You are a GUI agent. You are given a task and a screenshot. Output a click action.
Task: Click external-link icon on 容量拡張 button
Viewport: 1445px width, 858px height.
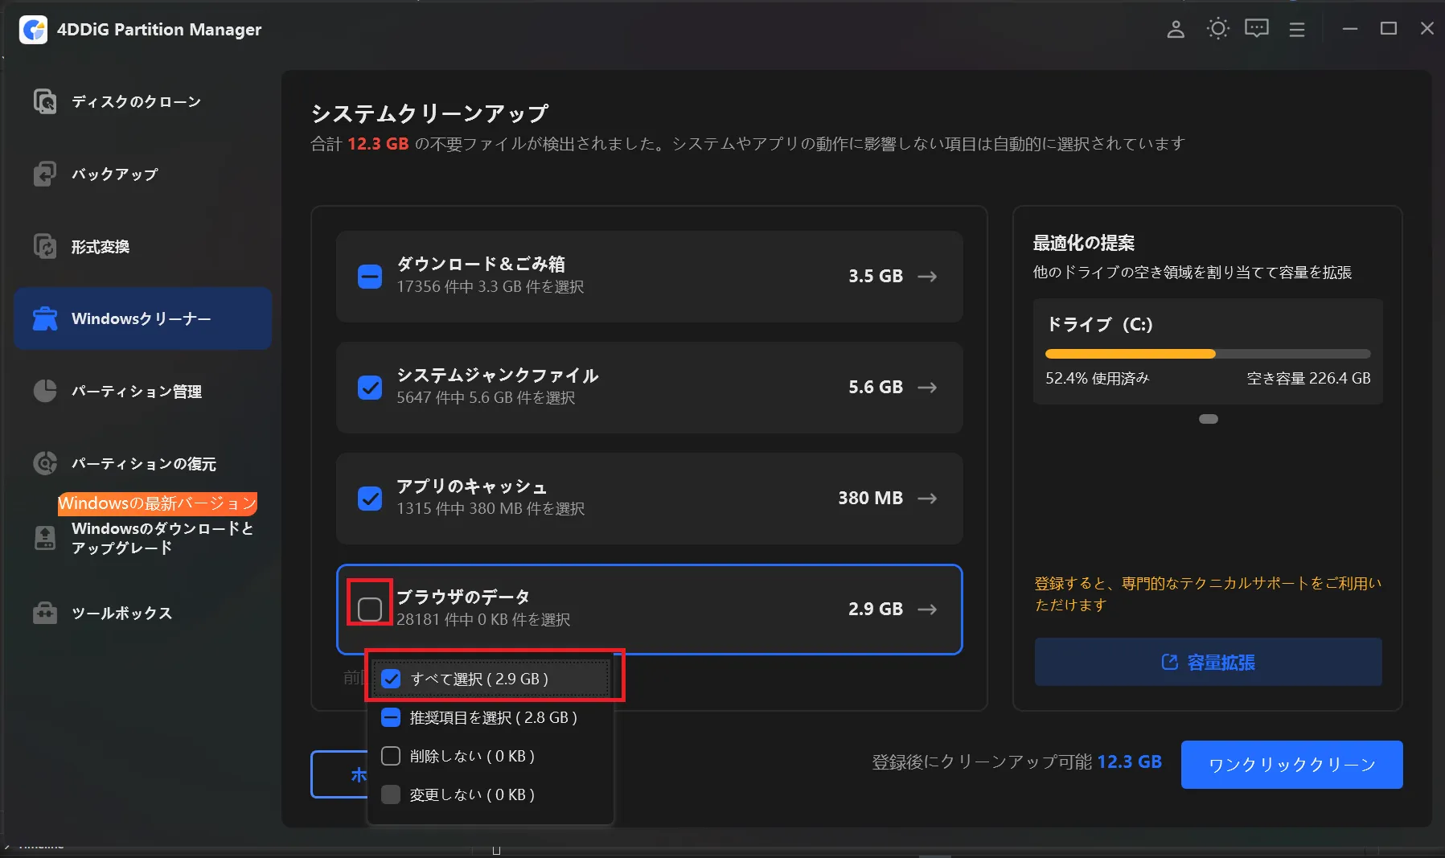pos(1170,662)
